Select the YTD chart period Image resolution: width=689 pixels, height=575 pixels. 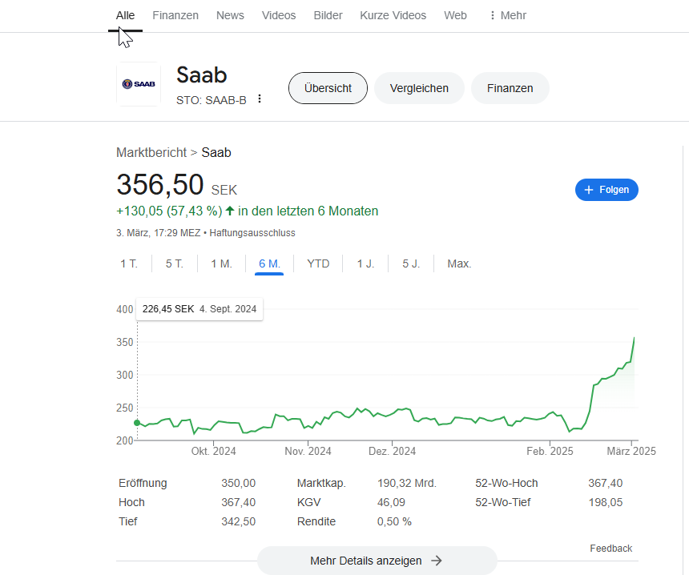point(318,263)
